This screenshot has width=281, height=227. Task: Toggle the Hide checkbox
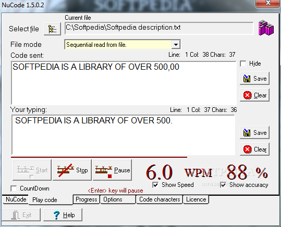coord(243,64)
